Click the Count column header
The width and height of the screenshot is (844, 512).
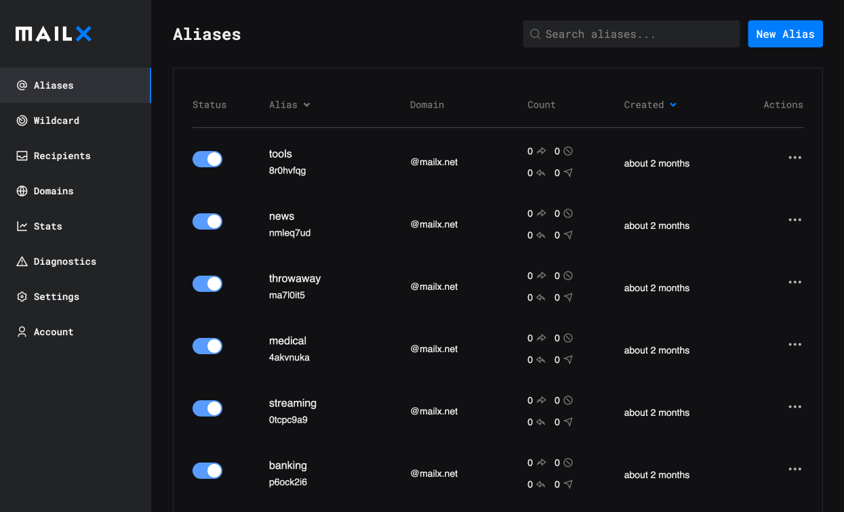click(x=542, y=105)
